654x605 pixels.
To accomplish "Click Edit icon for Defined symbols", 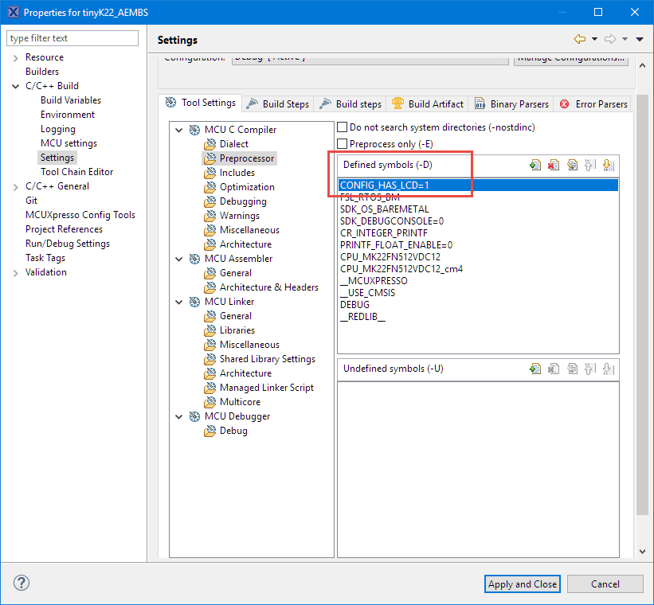I will pyautogui.click(x=572, y=165).
